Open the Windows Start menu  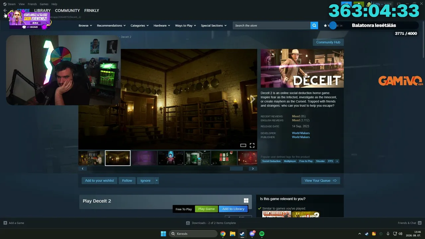click(x=163, y=234)
